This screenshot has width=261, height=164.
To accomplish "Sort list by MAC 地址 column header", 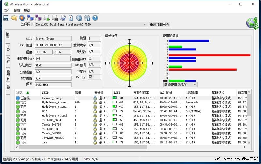I will pos(171,93).
